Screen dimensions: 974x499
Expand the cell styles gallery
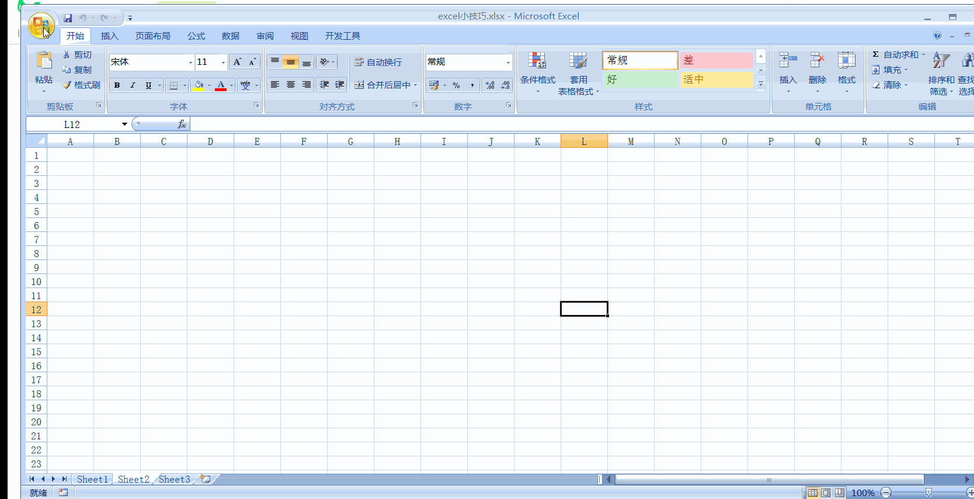click(761, 85)
